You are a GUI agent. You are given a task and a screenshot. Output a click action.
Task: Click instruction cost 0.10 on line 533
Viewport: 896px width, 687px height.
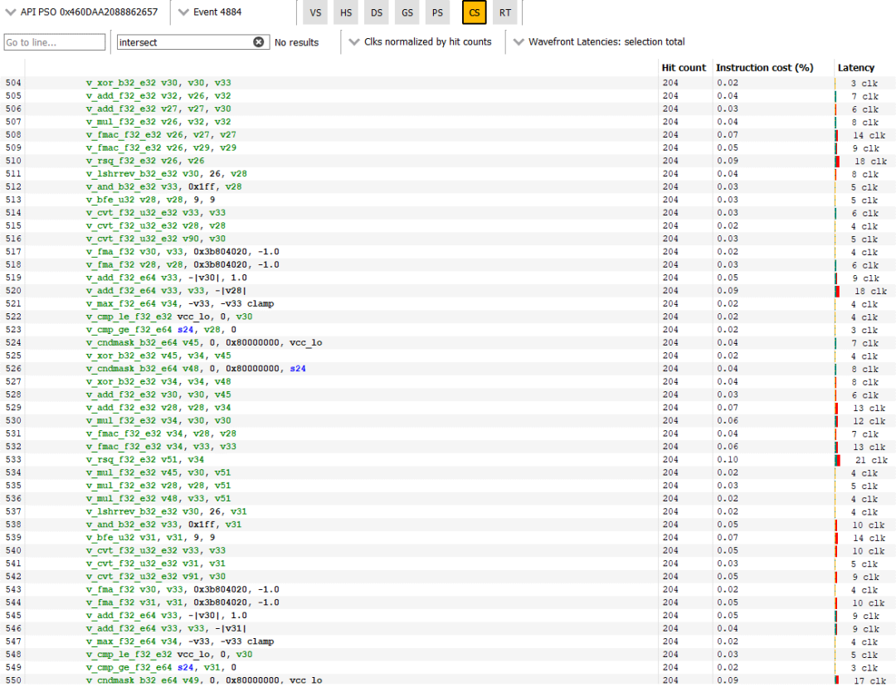tap(728, 459)
